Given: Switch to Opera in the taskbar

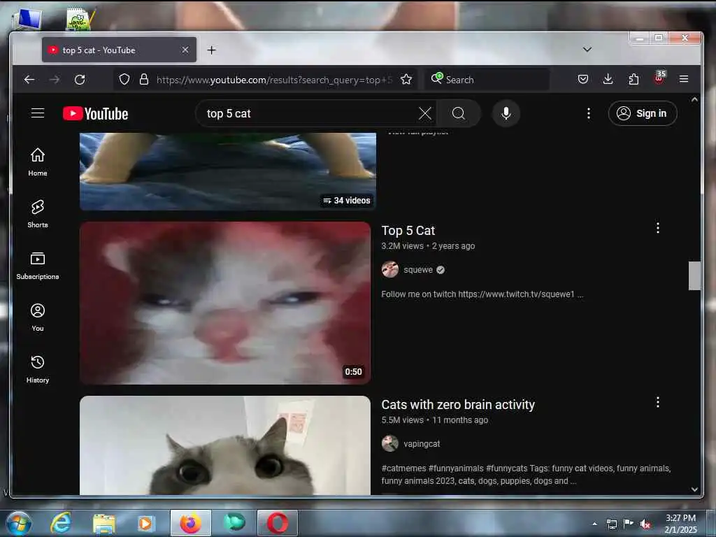Looking at the screenshot, I should click(278, 523).
